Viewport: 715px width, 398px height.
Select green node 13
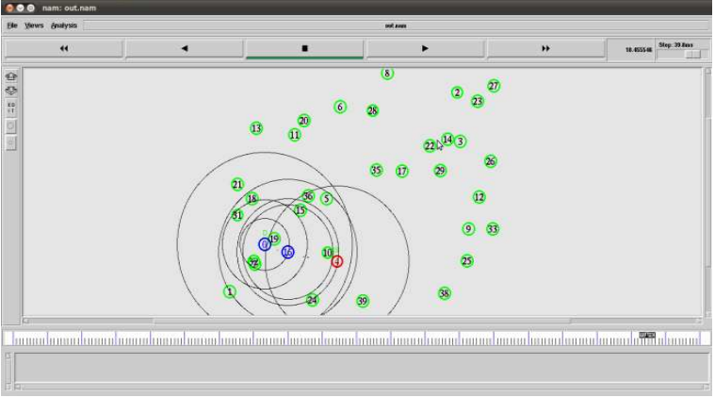(x=256, y=128)
